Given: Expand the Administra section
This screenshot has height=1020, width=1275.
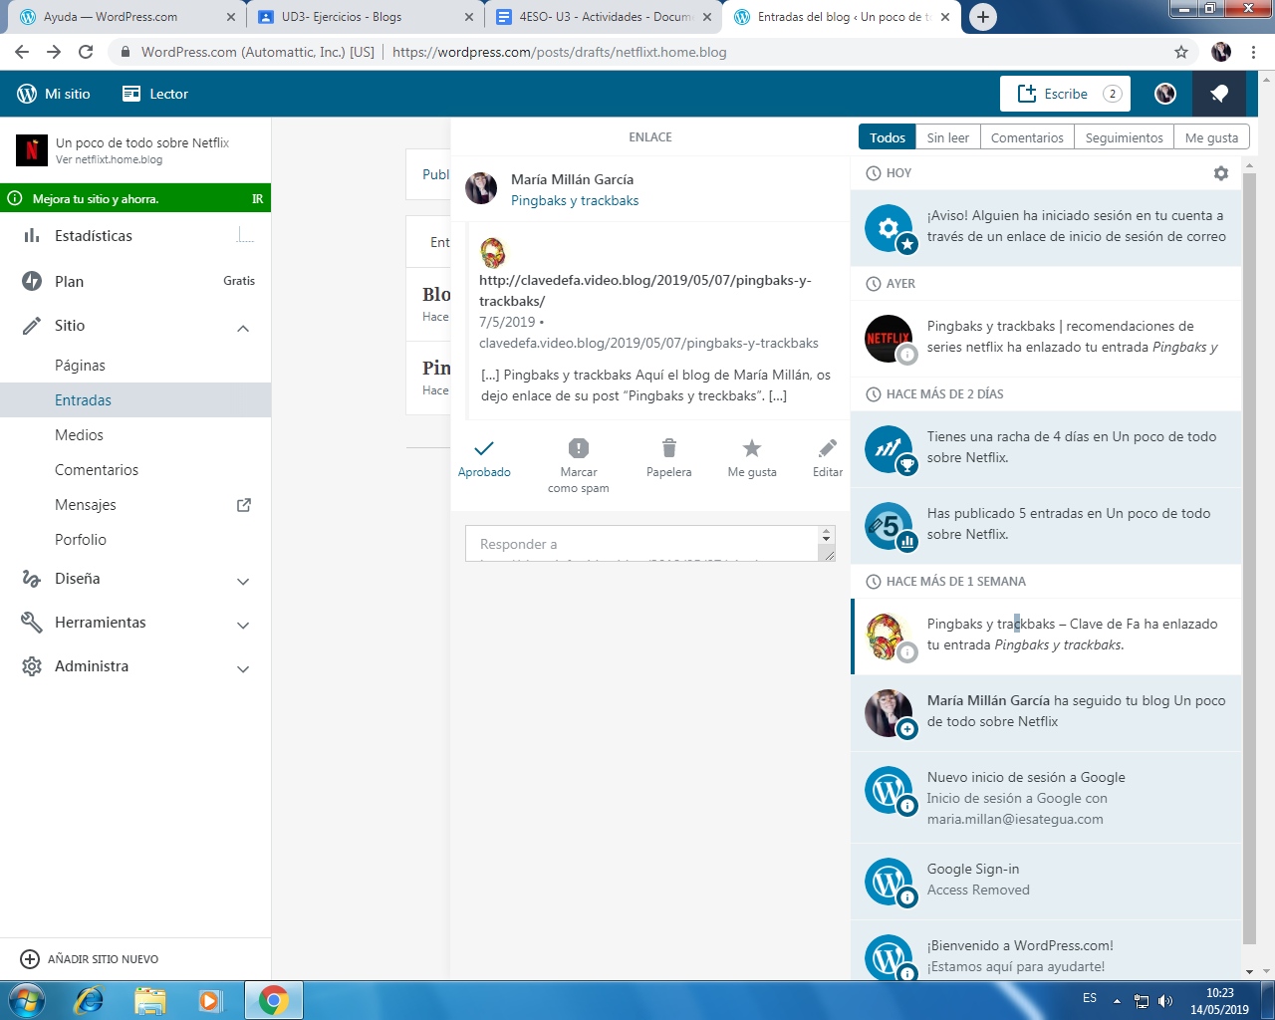Looking at the screenshot, I should (x=243, y=668).
